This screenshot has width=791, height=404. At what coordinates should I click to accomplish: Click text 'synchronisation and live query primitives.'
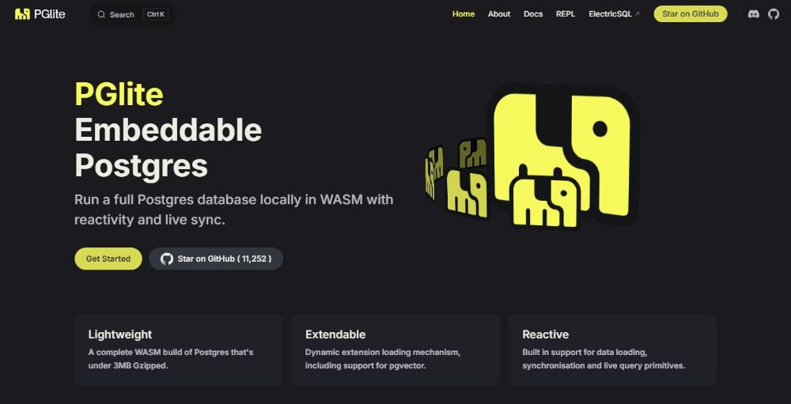click(604, 366)
